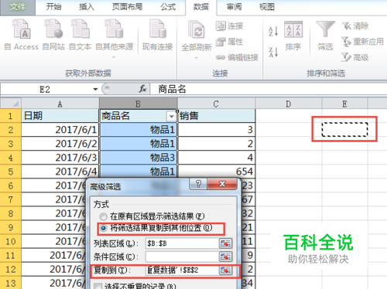Switch to the 审阅 tab
The image size is (387, 289).
(x=234, y=7)
